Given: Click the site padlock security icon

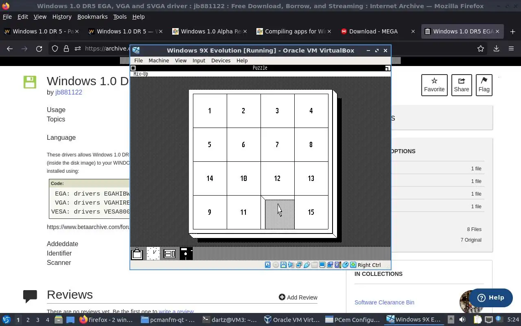Looking at the screenshot, I should coord(66,48).
